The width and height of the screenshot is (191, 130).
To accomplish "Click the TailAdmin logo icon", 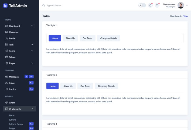I will click(x=5, y=5).
